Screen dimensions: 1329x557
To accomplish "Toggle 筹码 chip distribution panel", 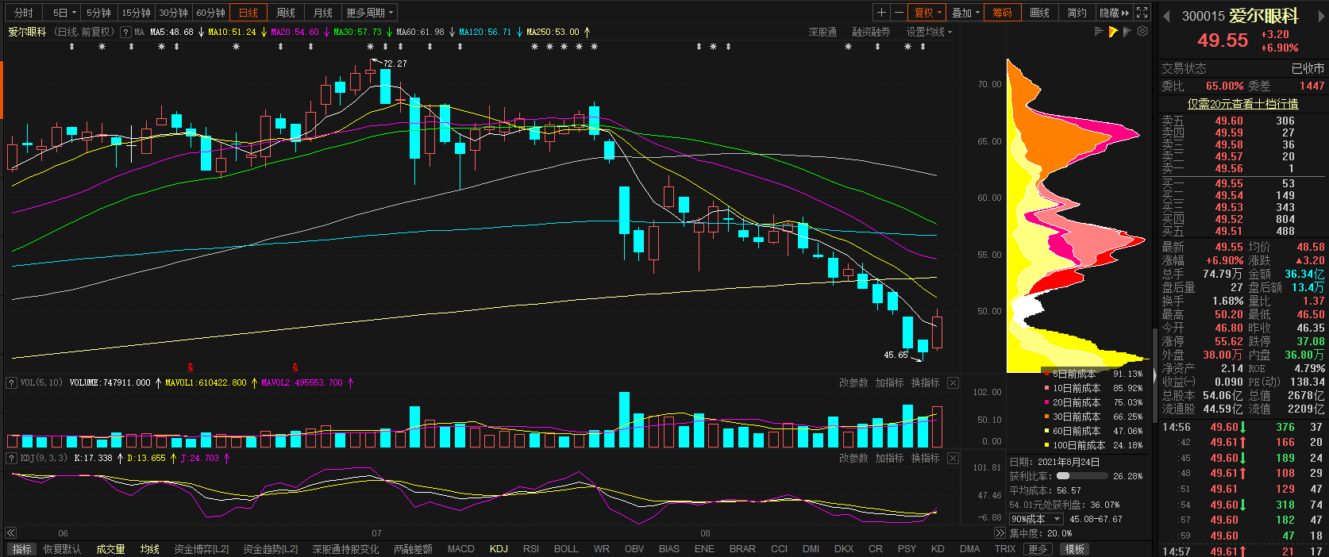I will (x=1002, y=13).
